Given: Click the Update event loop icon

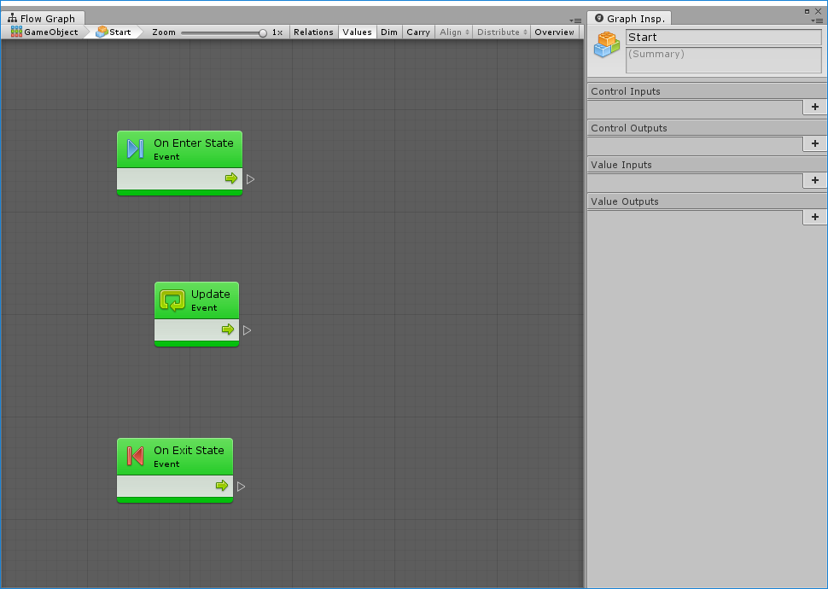Looking at the screenshot, I should pyautogui.click(x=172, y=300).
